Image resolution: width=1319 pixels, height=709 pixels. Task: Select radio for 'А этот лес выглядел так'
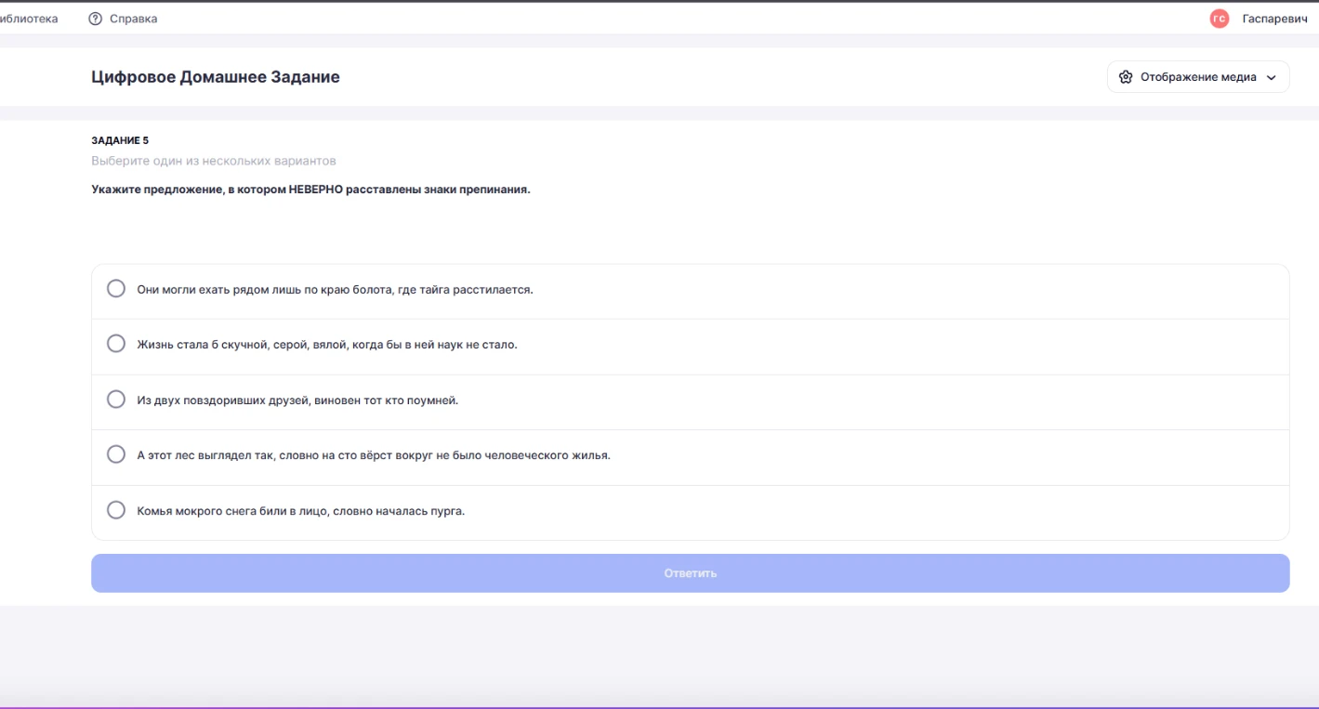point(116,454)
